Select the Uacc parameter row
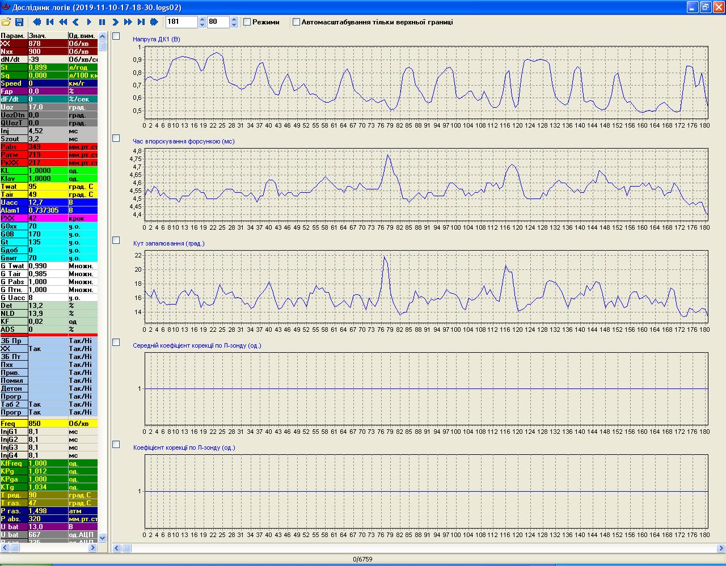The height and width of the screenshot is (566, 726). [49, 202]
